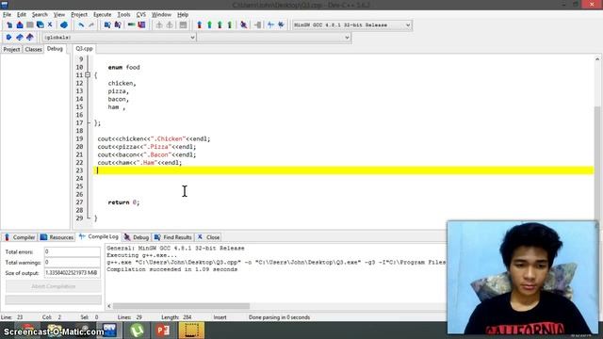The width and height of the screenshot is (603, 339).
Task: Click the Undo arrow icon
Action: (81, 25)
